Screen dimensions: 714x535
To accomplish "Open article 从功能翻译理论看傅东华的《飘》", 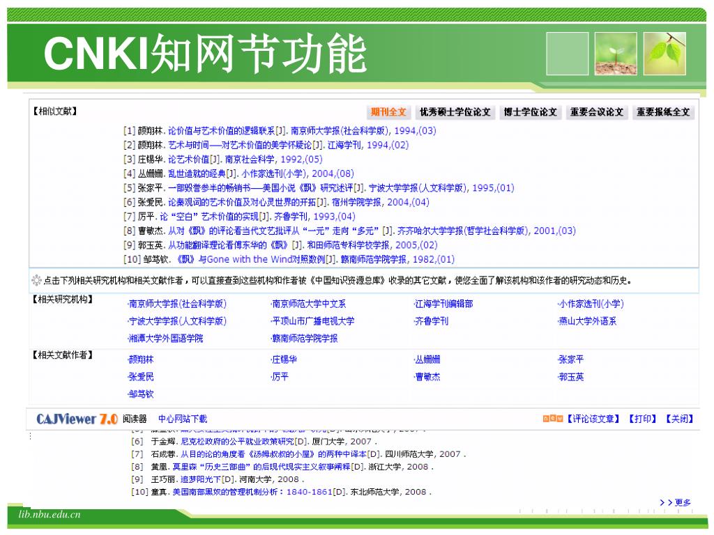I will tap(228, 245).
